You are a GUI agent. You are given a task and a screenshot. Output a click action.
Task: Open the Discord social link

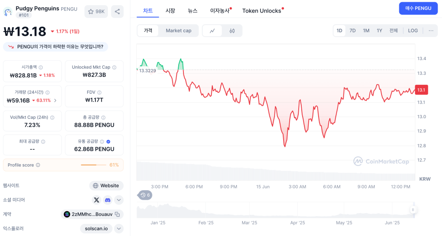[107, 200]
